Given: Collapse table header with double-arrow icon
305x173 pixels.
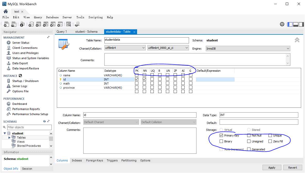Looking at the screenshot, I should pyautogui.click(x=297, y=40).
